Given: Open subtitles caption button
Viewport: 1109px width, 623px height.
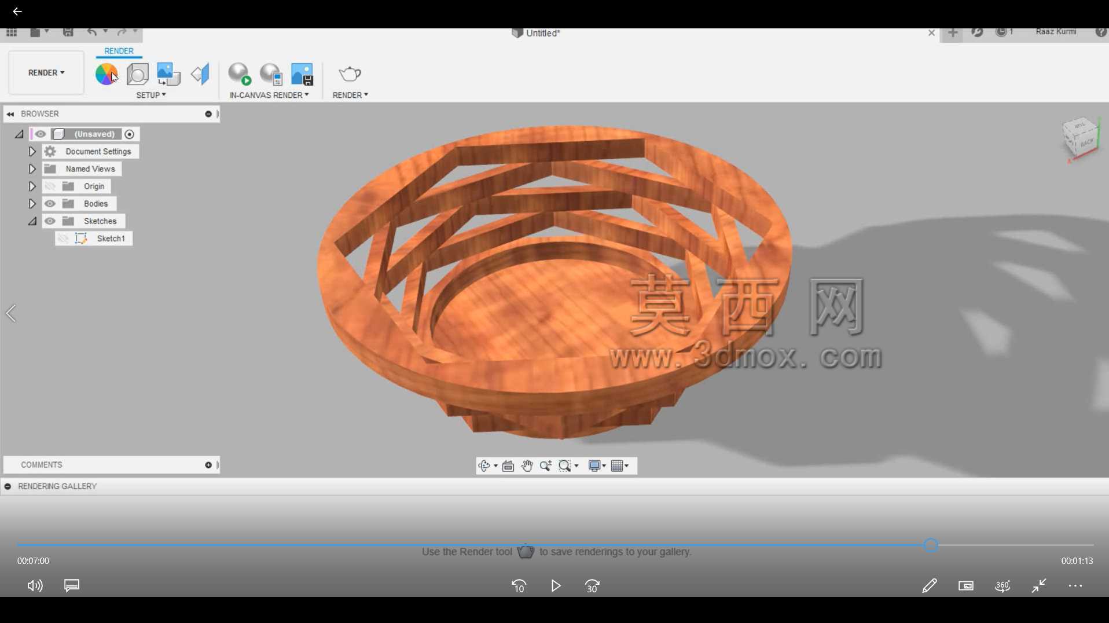Looking at the screenshot, I should [x=72, y=586].
